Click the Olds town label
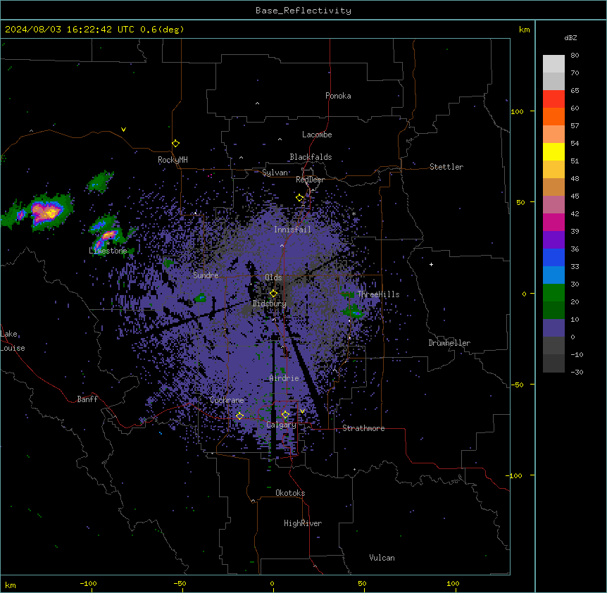Viewport: 607px width, 593px height. pos(273,277)
